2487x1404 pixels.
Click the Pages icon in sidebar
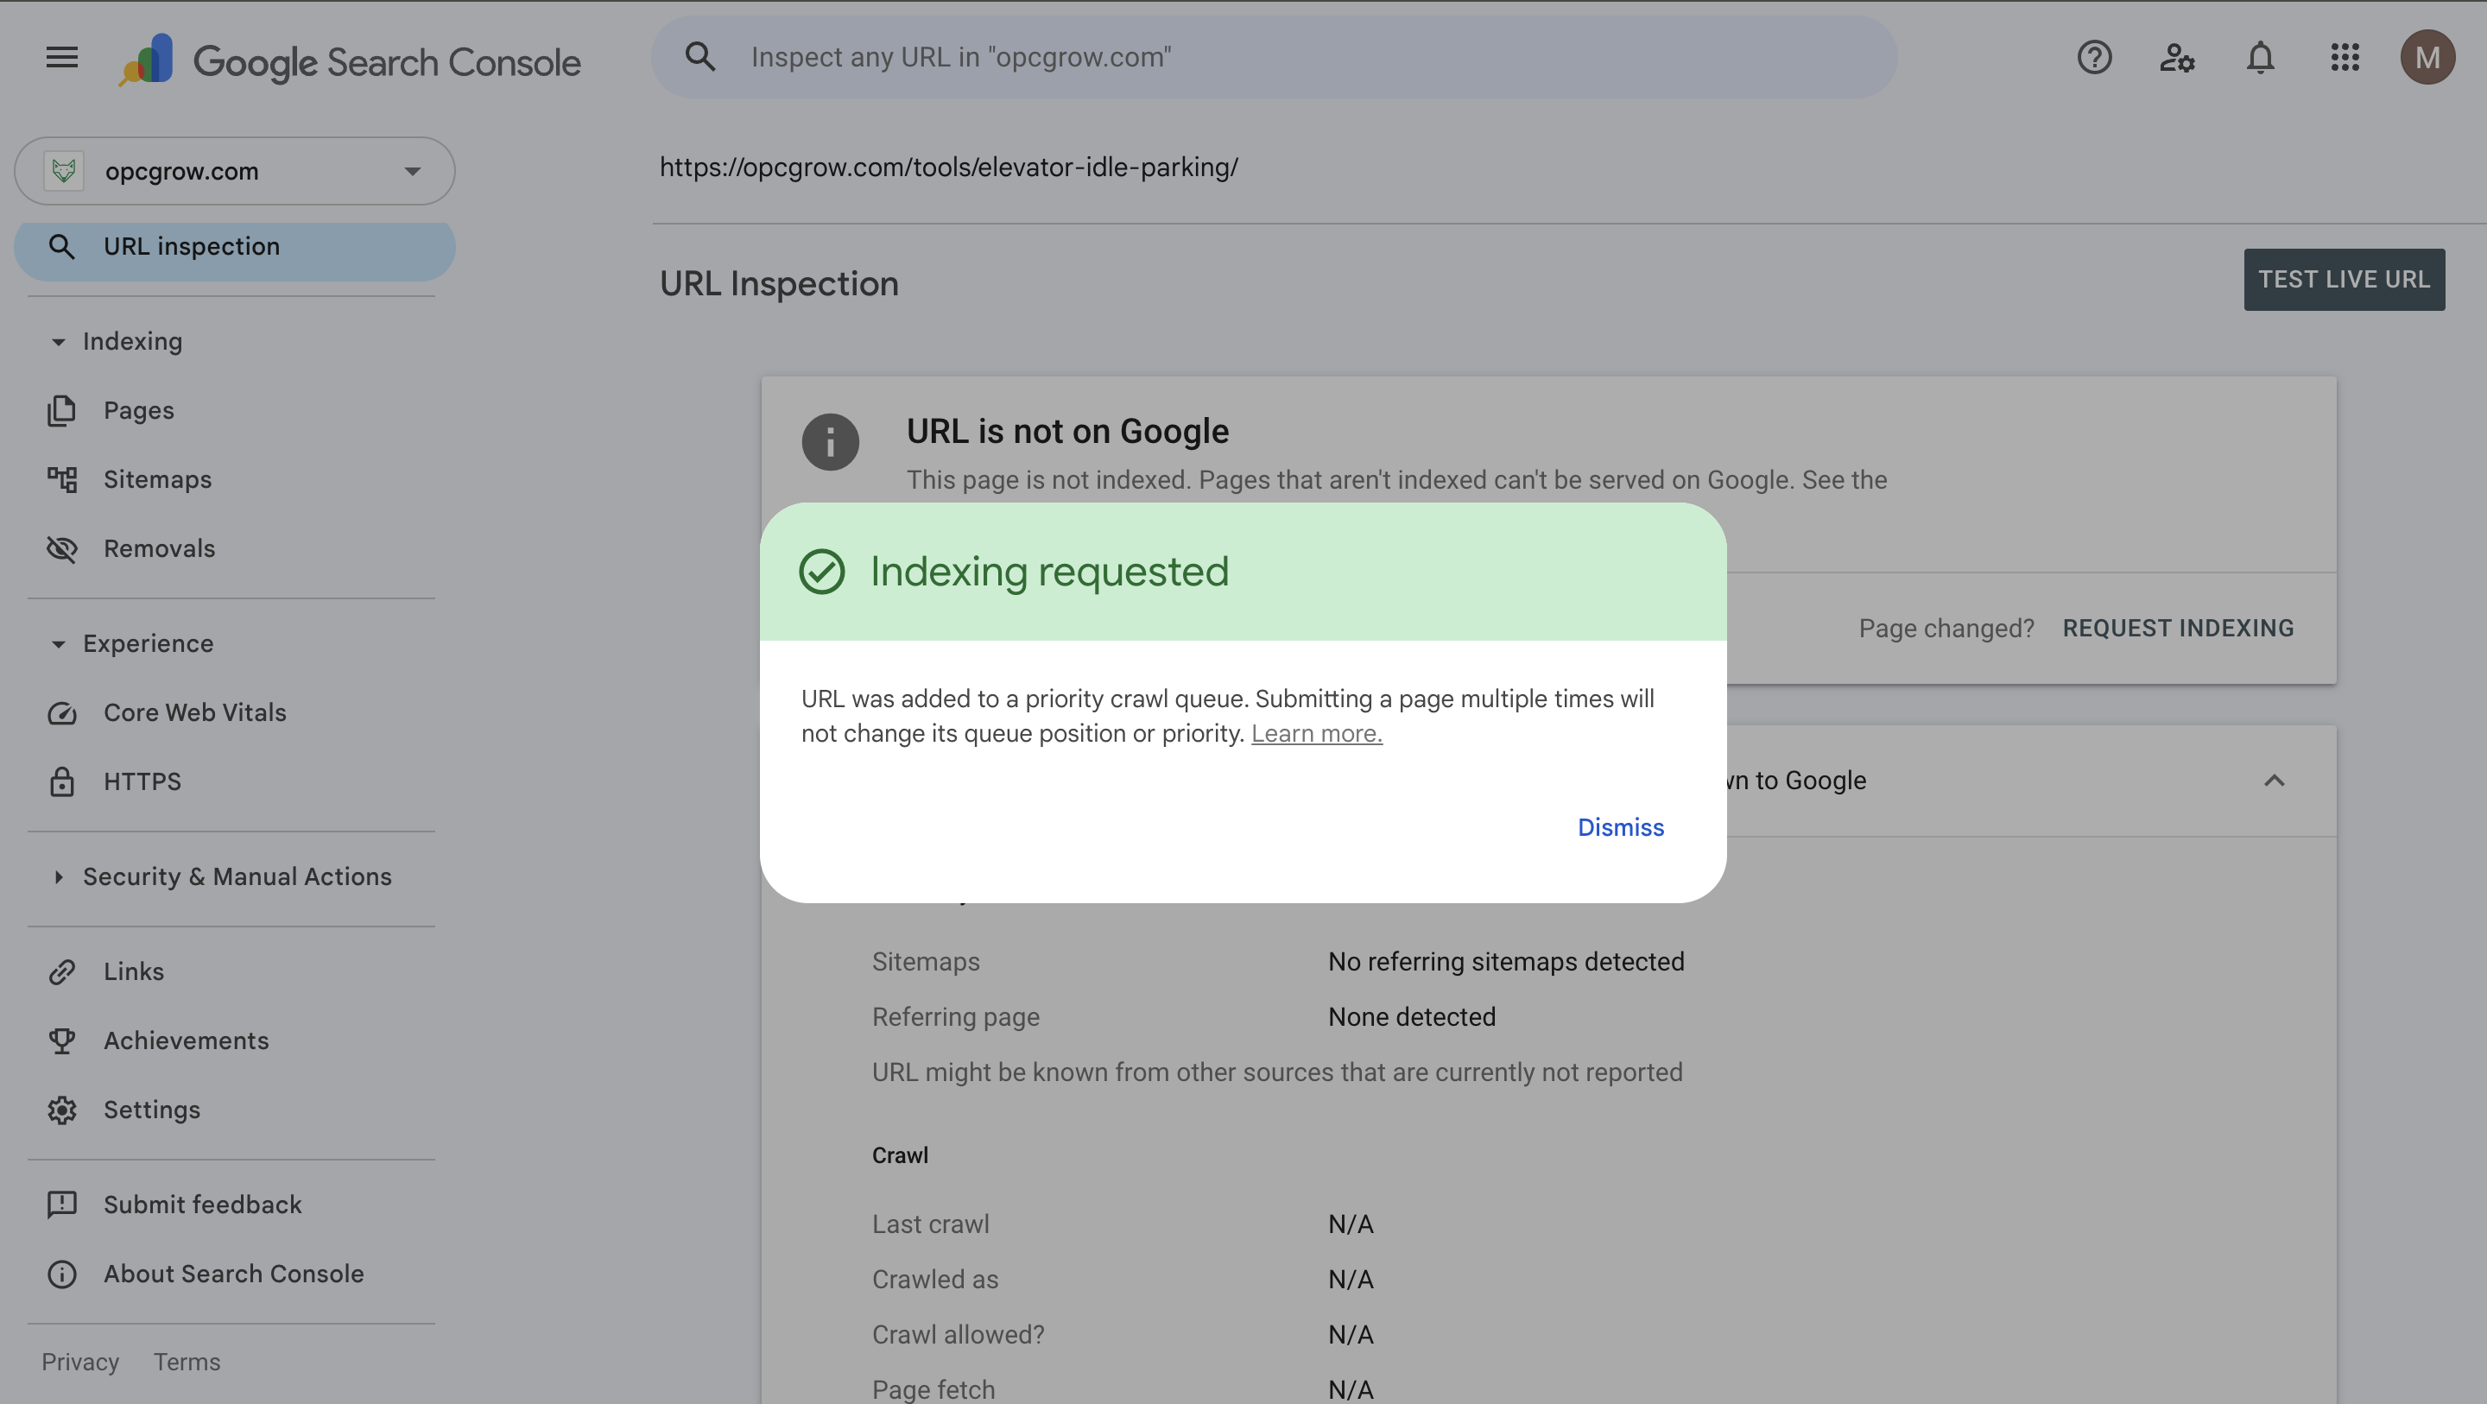[x=62, y=410]
